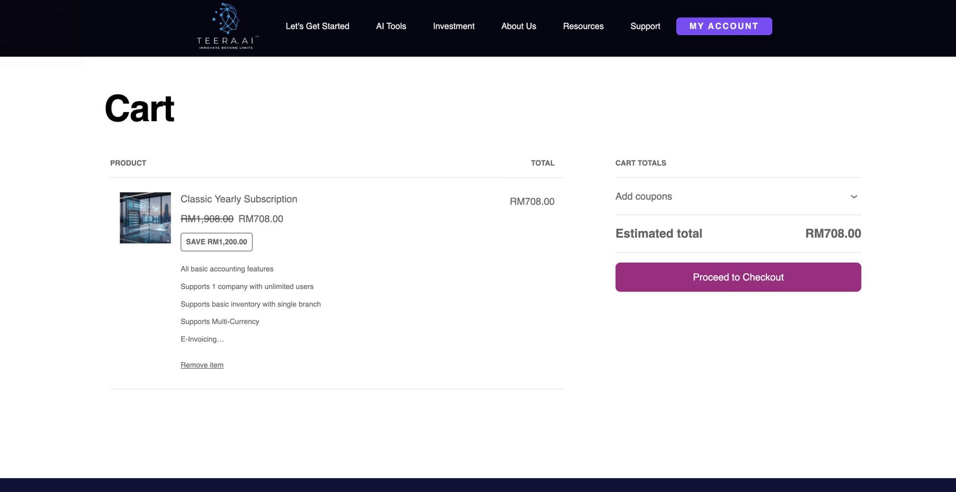Collapse or open the coupon entry dropdown arrow
Screen dimensions: 956x492
pos(853,197)
